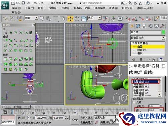Activate the Select Object arrow tool
The width and height of the screenshot is (168, 126).
pos(42,18)
